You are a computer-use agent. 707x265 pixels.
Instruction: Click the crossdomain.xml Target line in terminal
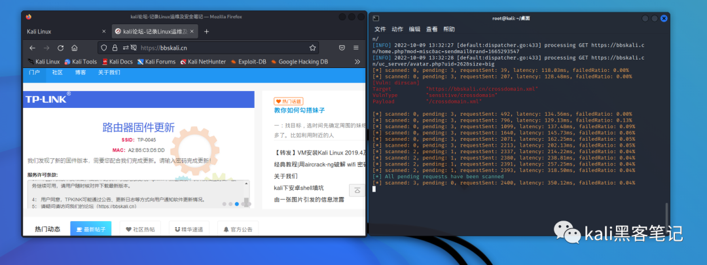pyautogui.click(x=456, y=89)
